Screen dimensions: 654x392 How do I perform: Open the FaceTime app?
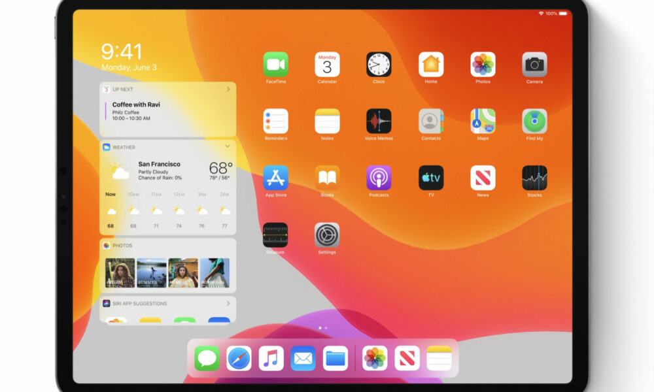tap(276, 65)
